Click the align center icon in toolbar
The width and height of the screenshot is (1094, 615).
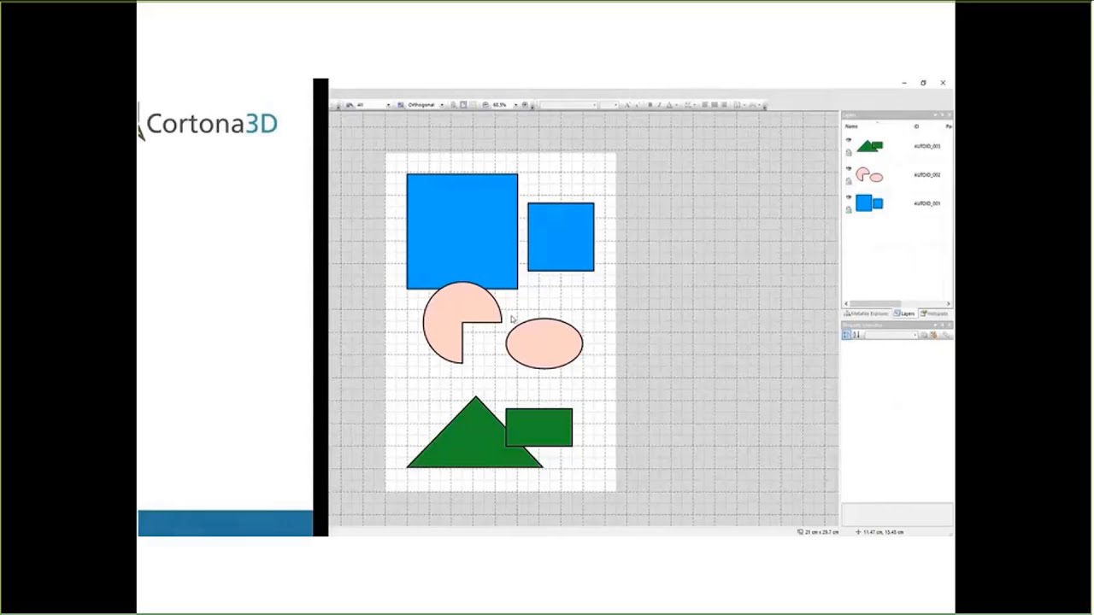[x=715, y=105]
